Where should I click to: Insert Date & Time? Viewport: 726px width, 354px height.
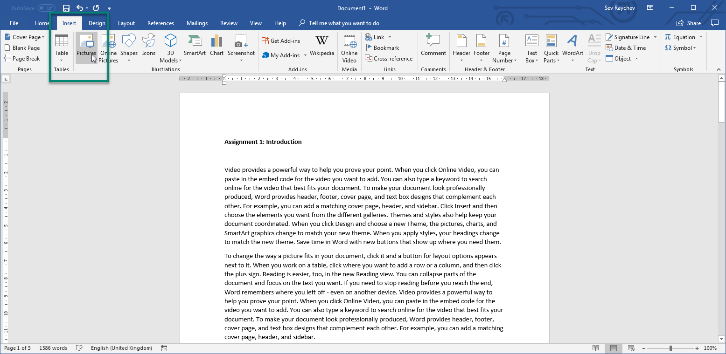pos(626,48)
